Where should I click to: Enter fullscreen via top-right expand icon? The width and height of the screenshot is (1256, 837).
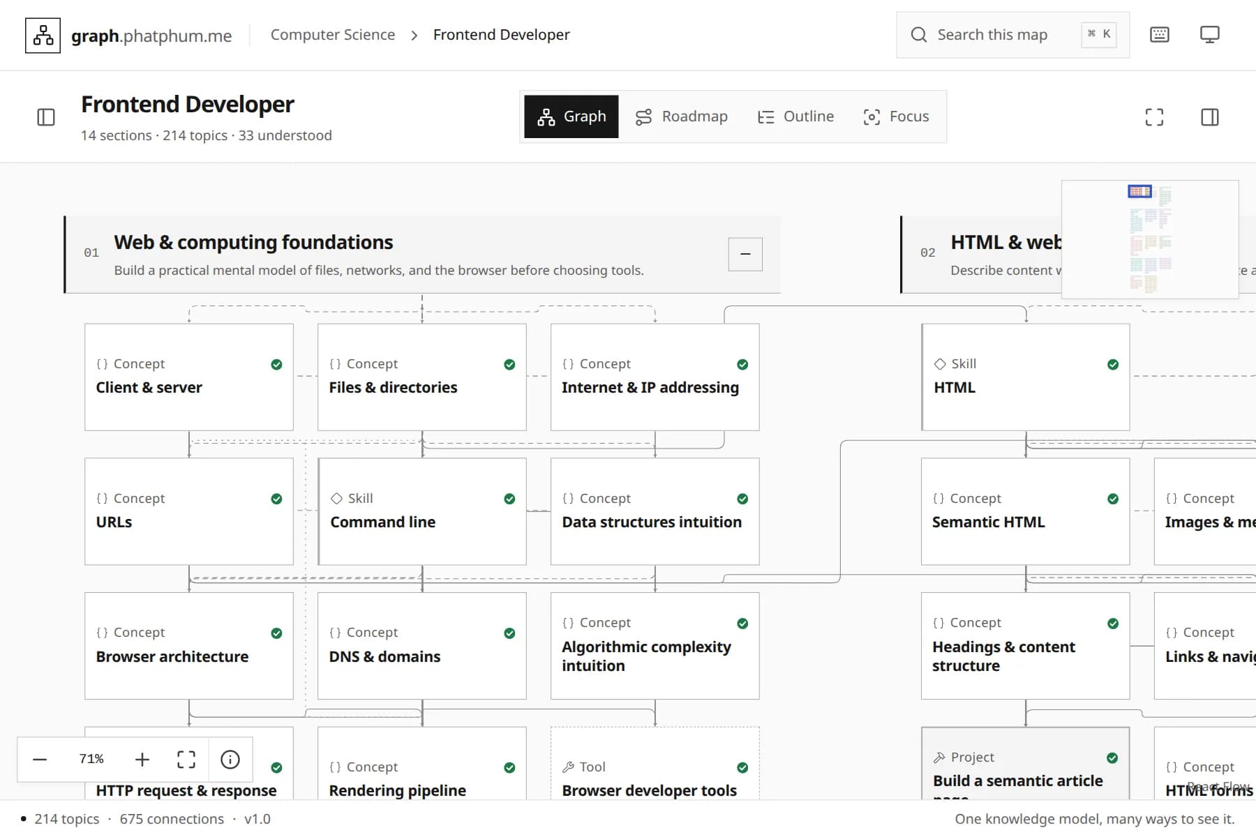(1154, 117)
